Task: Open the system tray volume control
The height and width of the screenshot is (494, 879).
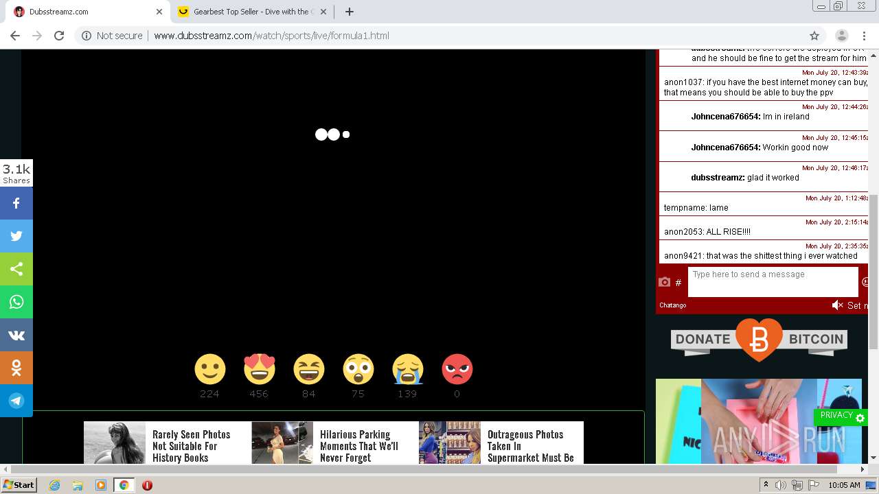Action: coord(781,485)
